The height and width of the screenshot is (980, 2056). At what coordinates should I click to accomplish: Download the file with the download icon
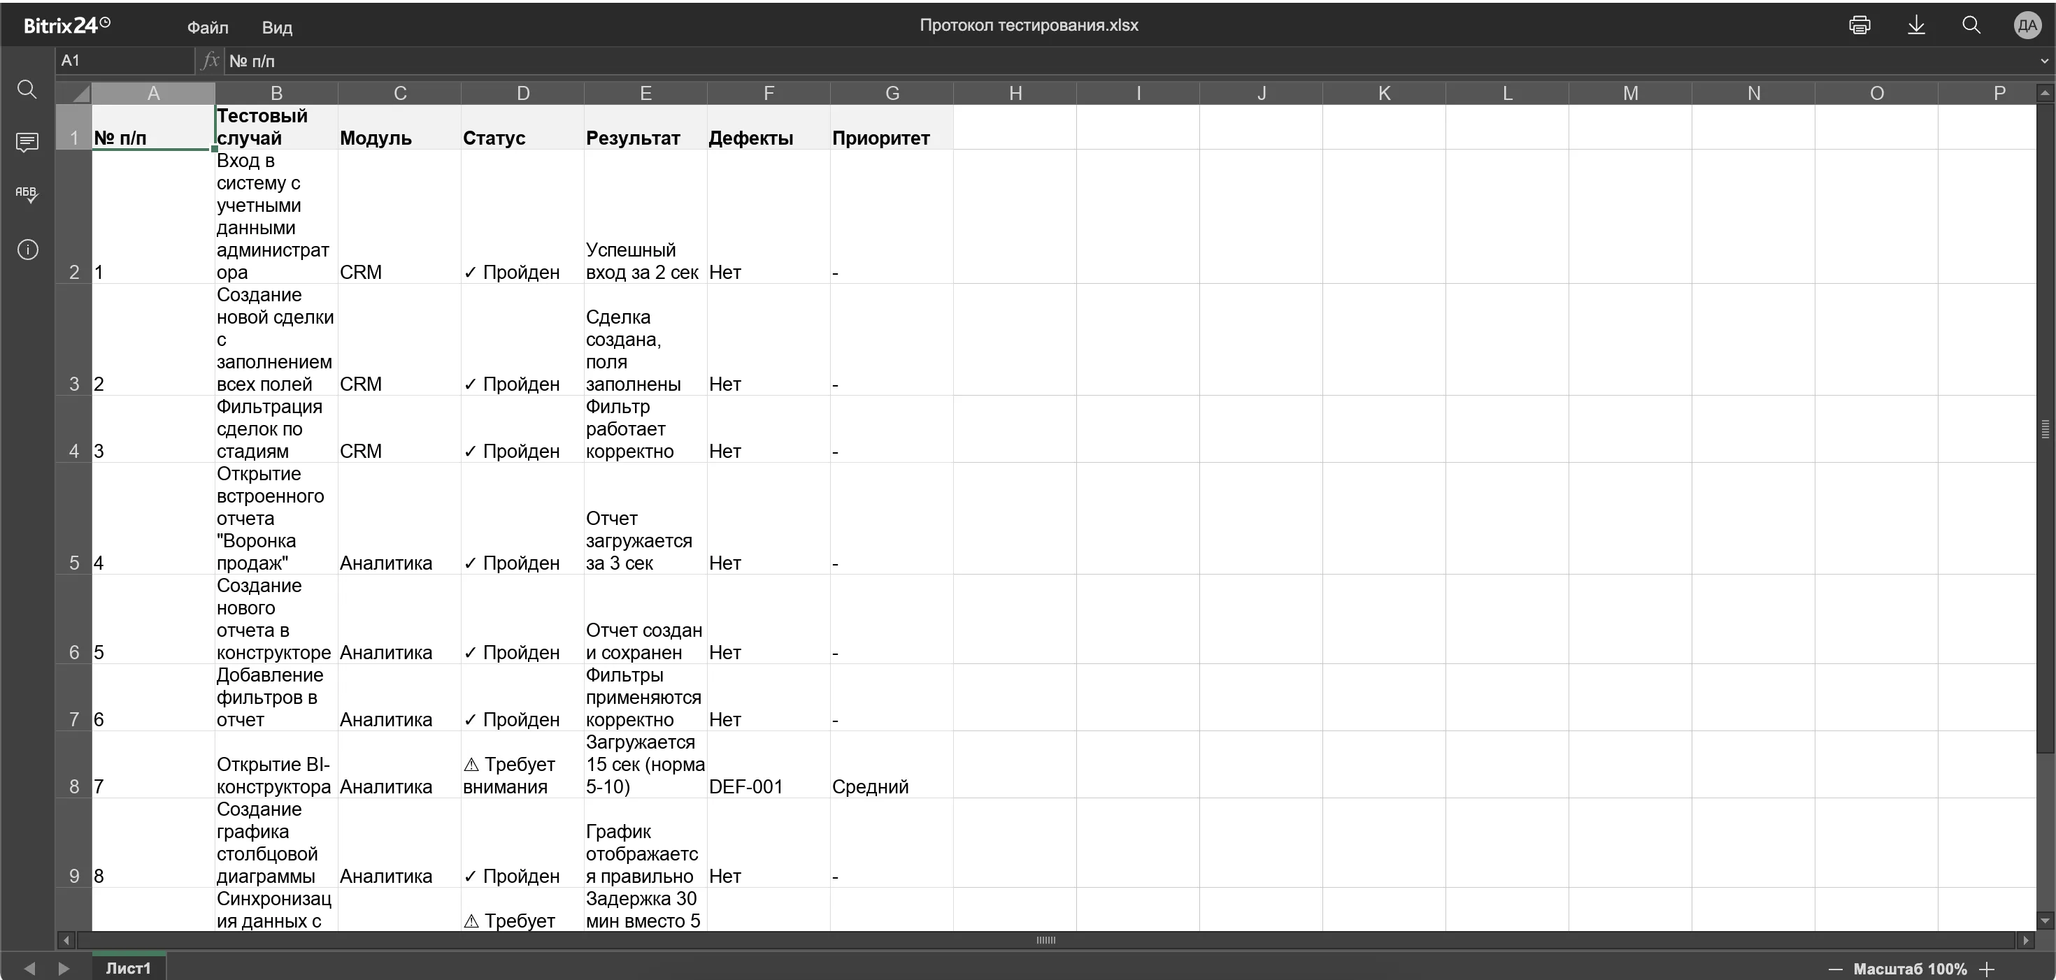click(1915, 26)
